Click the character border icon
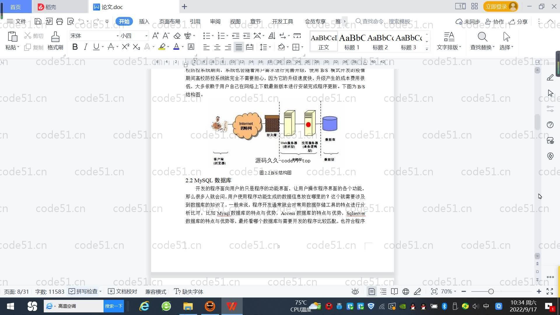This screenshot has width=560, height=315. coord(191,47)
